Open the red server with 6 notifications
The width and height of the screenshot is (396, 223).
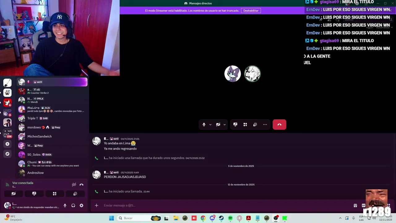click(7, 102)
